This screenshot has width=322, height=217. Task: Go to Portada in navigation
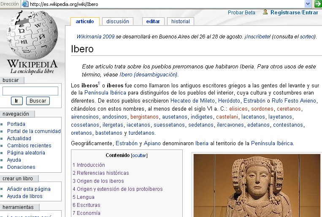coord(16,124)
